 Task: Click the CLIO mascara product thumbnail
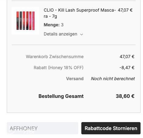[x=25, y=21]
